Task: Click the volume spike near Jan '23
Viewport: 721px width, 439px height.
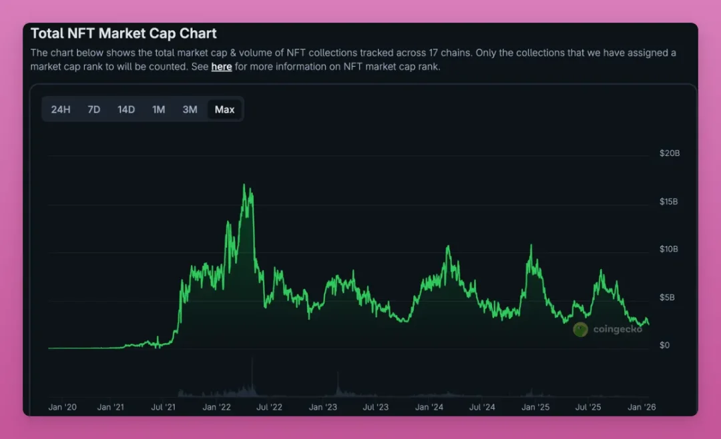Action: (338, 384)
